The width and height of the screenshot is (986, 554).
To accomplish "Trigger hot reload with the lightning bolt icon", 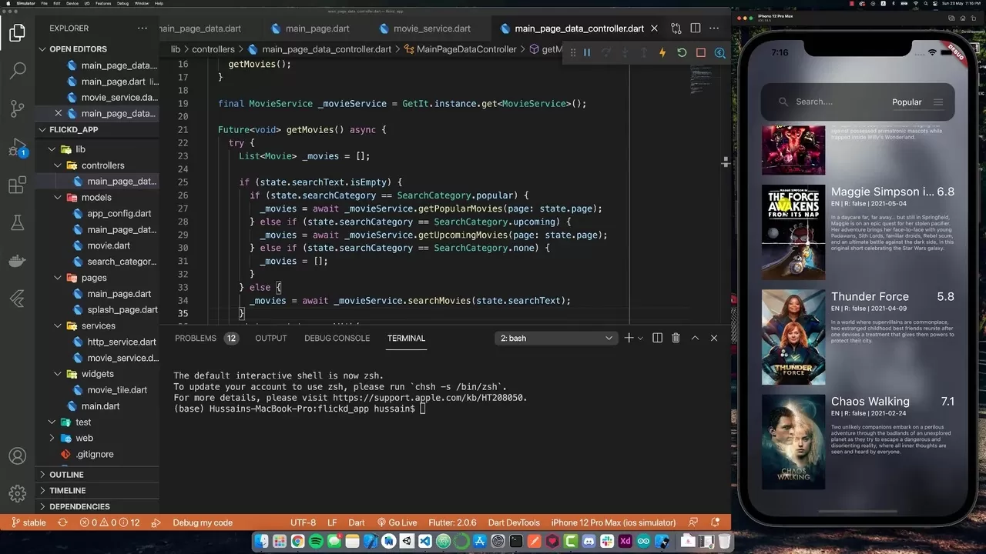I will (662, 52).
